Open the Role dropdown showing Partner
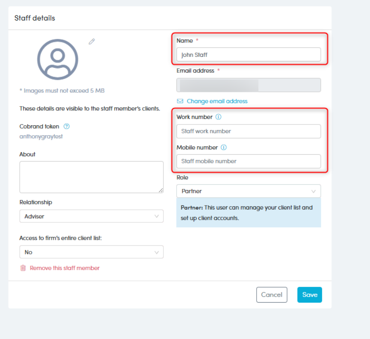The width and height of the screenshot is (370, 339). click(x=248, y=191)
